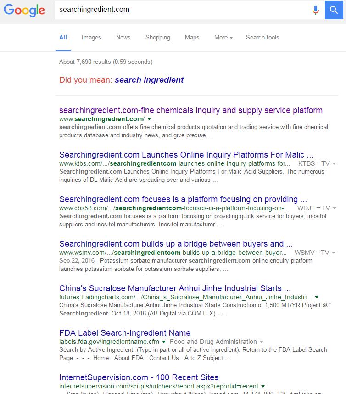Open Search tools options

[262, 38]
